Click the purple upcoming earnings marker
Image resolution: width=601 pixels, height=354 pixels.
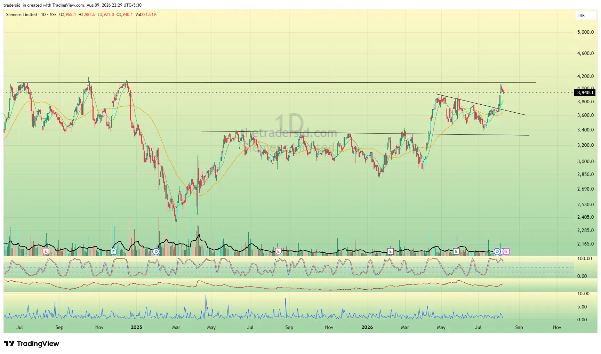[x=507, y=251]
